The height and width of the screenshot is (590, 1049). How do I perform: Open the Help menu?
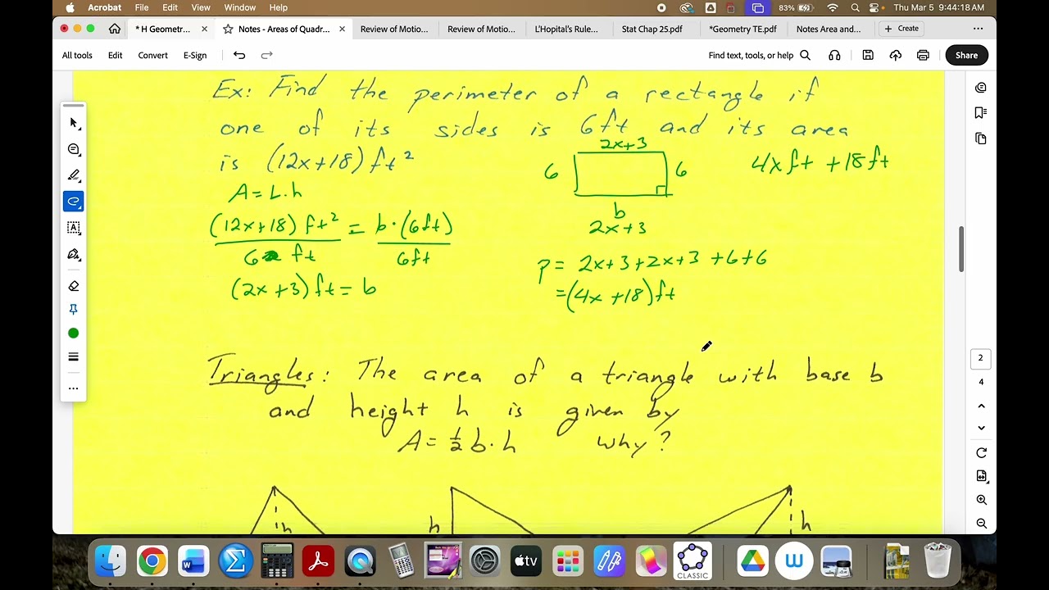tap(279, 7)
